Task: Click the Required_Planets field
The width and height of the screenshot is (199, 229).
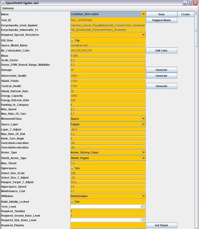Action: tap(108, 225)
